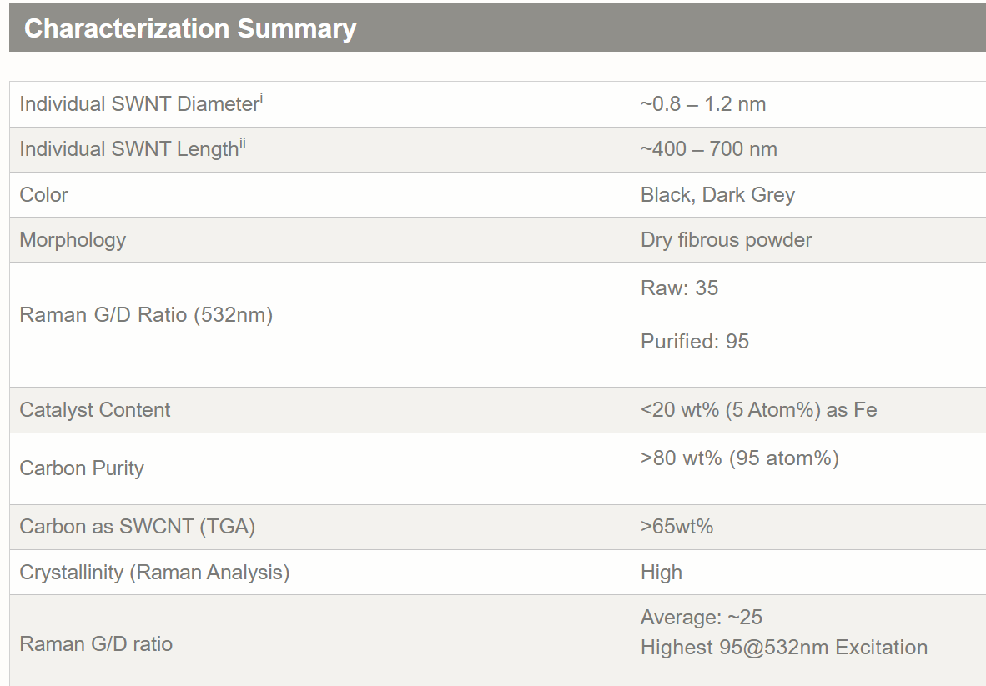
Task: Click the Individual SWNT Diameter label
Action: [x=138, y=104]
